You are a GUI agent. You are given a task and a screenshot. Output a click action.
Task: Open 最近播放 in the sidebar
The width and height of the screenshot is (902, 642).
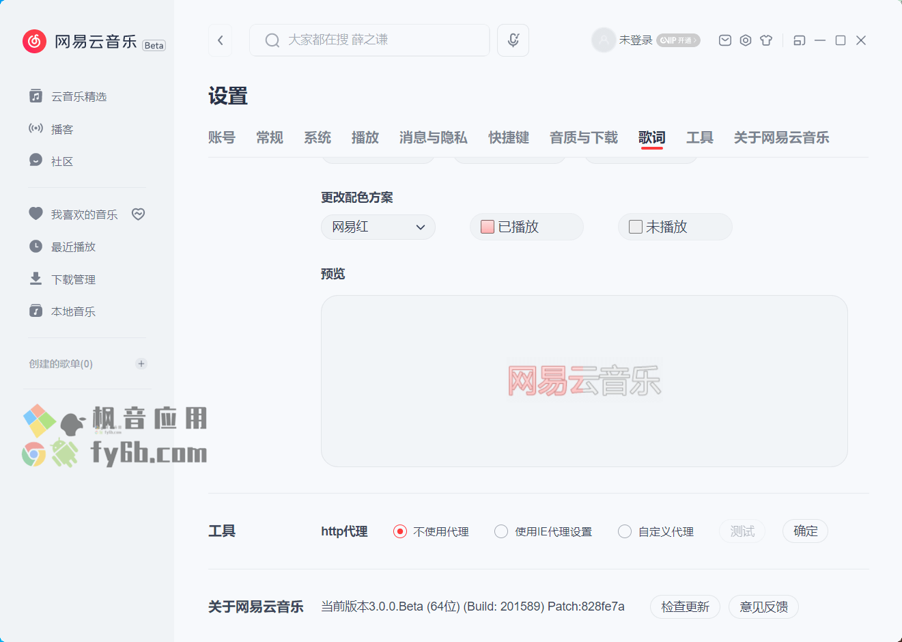(x=73, y=247)
